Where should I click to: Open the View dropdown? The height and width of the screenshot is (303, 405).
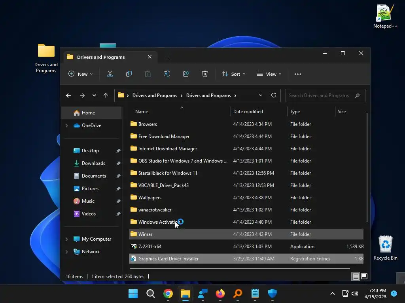[x=269, y=74]
